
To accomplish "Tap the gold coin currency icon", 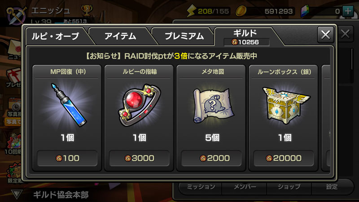I will pyautogui.click(x=241, y=11).
